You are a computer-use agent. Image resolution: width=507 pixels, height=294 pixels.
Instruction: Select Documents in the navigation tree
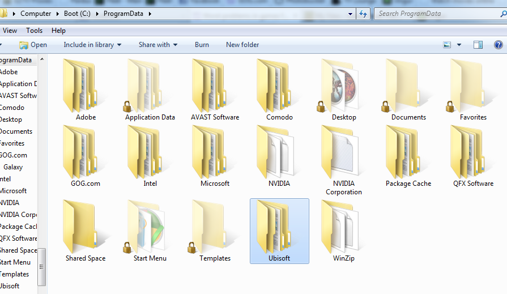(16, 131)
